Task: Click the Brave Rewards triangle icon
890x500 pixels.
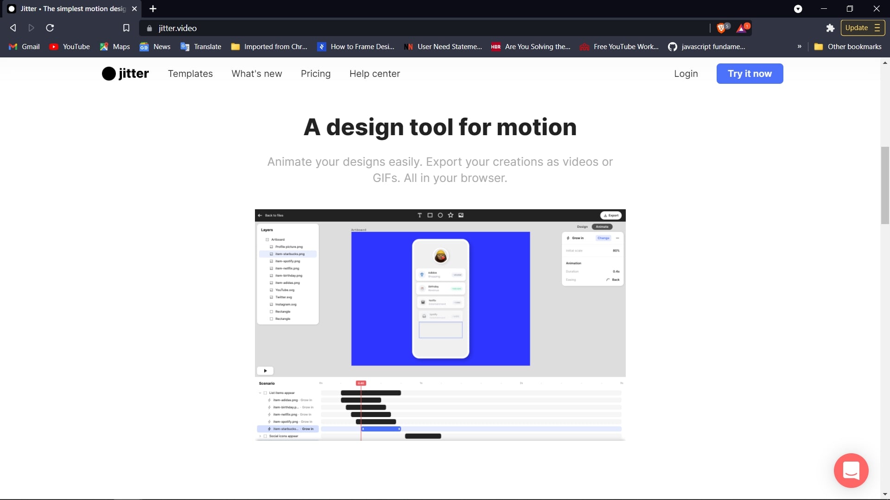Action: tap(742, 28)
